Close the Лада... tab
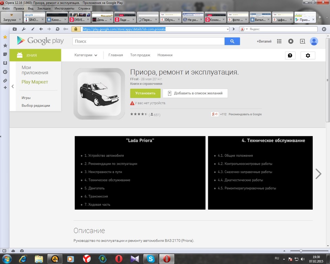330x264 pixels. (x=133, y=19)
